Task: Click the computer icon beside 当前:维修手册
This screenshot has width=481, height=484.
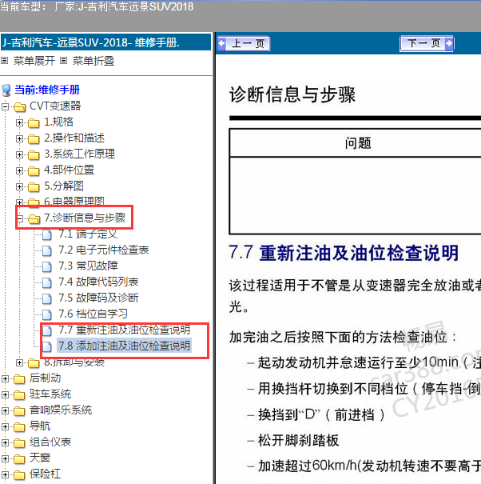Action: (x=6, y=90)
